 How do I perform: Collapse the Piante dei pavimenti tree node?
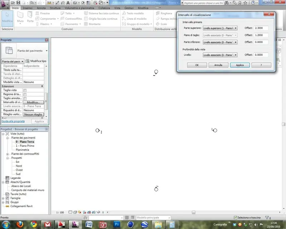pos(8,138)
